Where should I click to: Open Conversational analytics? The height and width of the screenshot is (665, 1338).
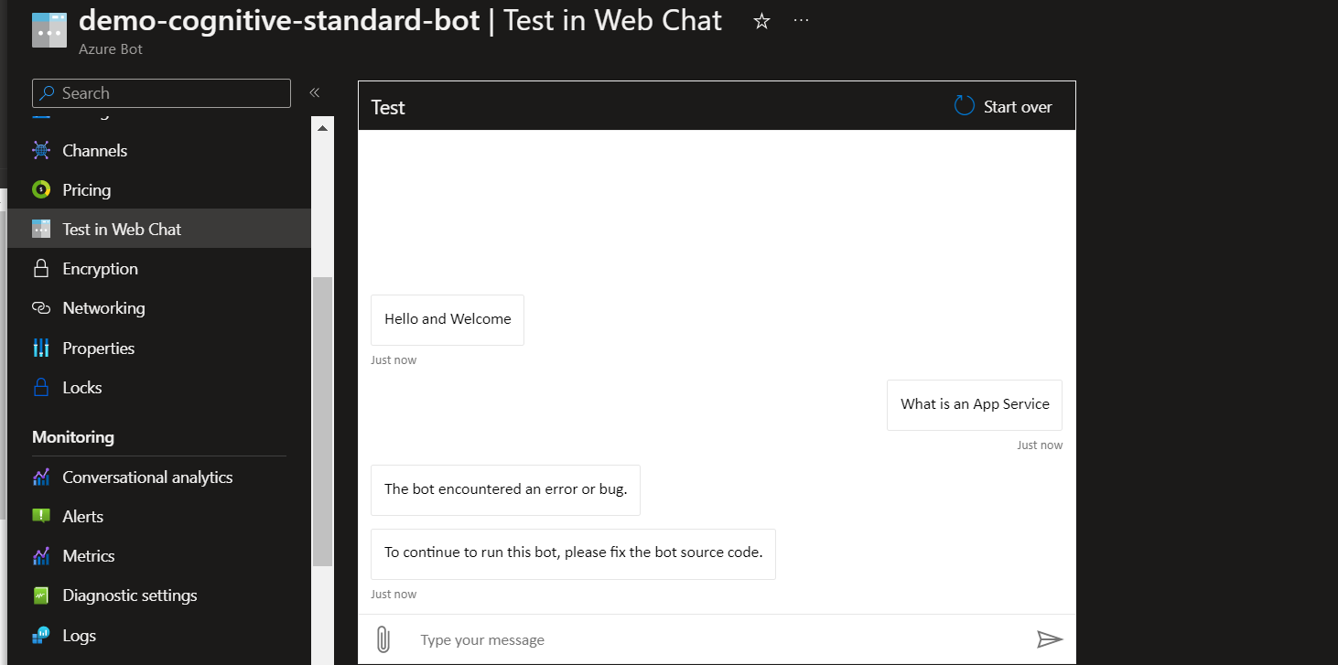pos(147,477)
